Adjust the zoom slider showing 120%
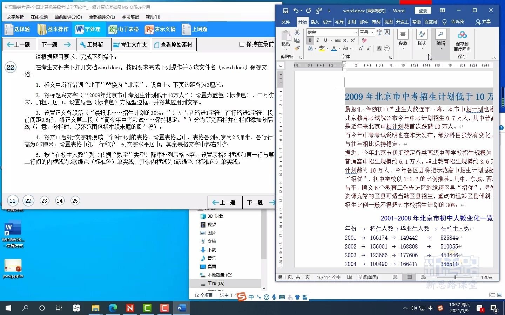 point(456,277)
